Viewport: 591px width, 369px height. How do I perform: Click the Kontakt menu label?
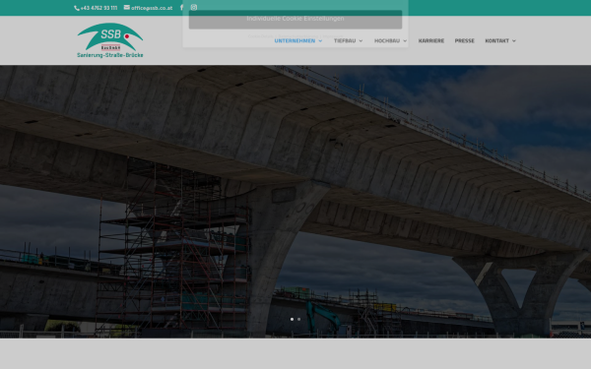click(x=496, y=40)
